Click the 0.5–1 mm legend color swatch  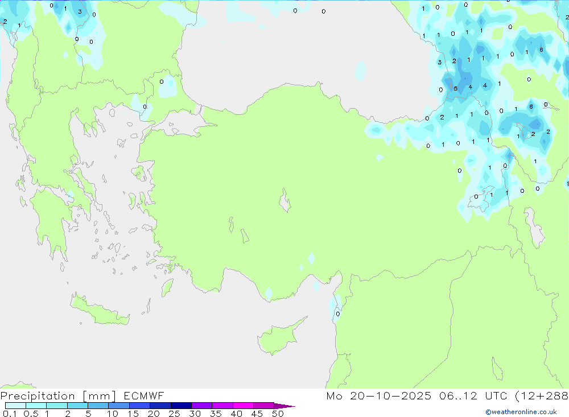tap(36, 406)
